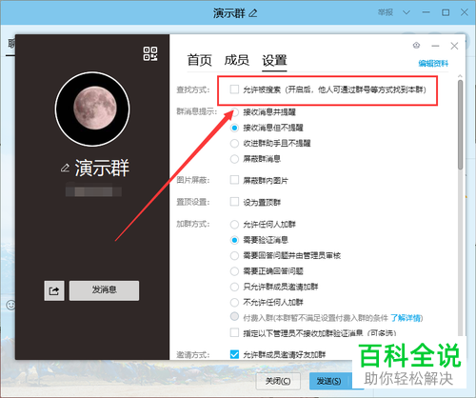Click the 编辑资料 link
The height and width of the screenshot is (398, 476).
(433, 63)
